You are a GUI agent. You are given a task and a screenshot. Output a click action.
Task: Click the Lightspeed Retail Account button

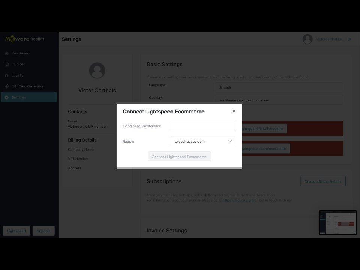(264, 128)
